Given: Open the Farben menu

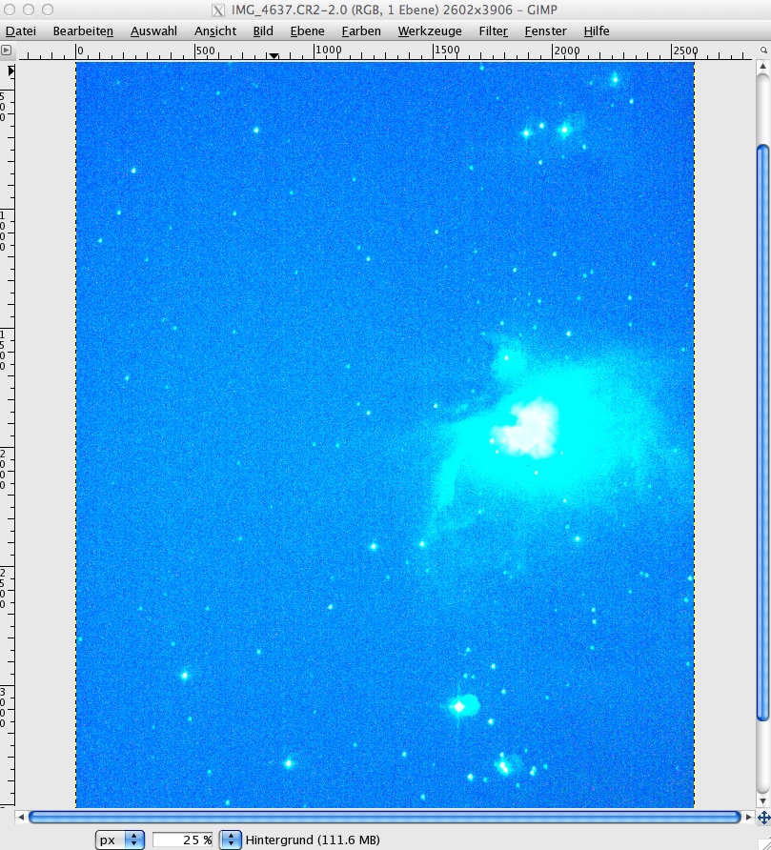Looking at the screenshot, I should [x=361, y=30].
